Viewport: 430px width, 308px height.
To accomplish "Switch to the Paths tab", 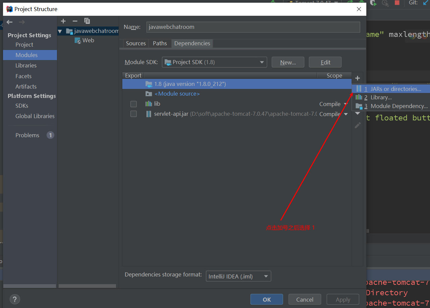I will coord(160,43).
